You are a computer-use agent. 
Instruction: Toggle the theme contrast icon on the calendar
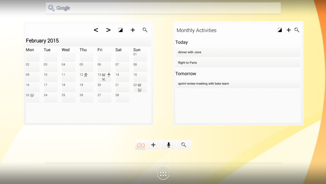tap(120, 30)
